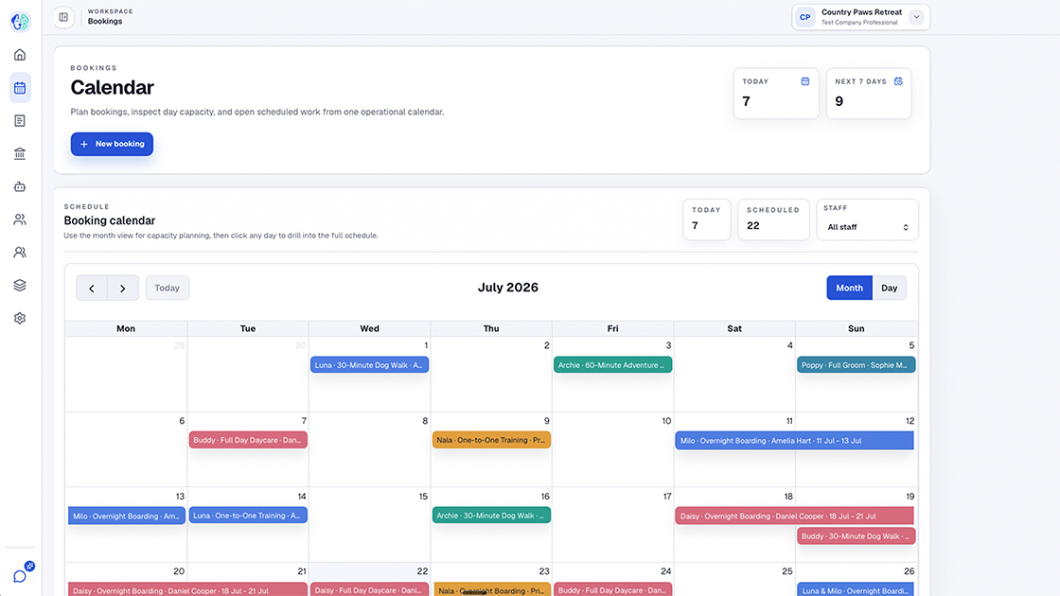Open Nala One-to-One Training on July 9
Screen dimensions: 1060x596
tap(491, 440)
